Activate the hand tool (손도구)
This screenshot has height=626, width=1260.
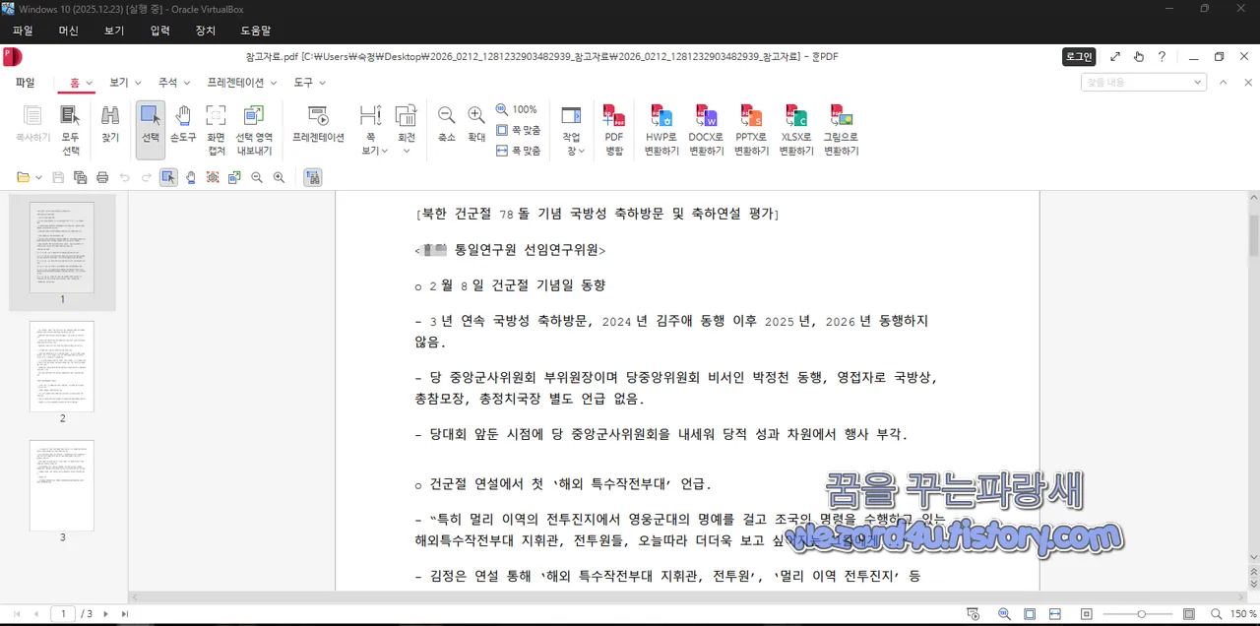click(x=182, y=128)
